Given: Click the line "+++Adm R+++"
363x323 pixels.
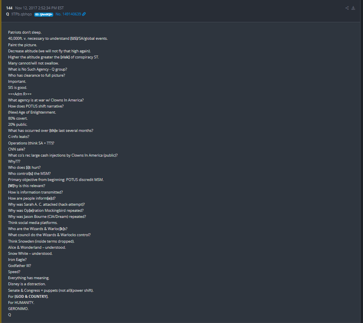Looking at the screenshot, I should click(x=20, y=94).
